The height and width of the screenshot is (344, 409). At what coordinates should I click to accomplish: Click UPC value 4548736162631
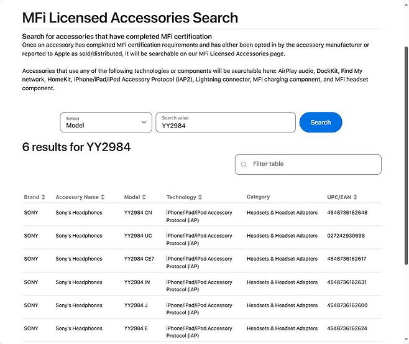[x=347, y=282]
